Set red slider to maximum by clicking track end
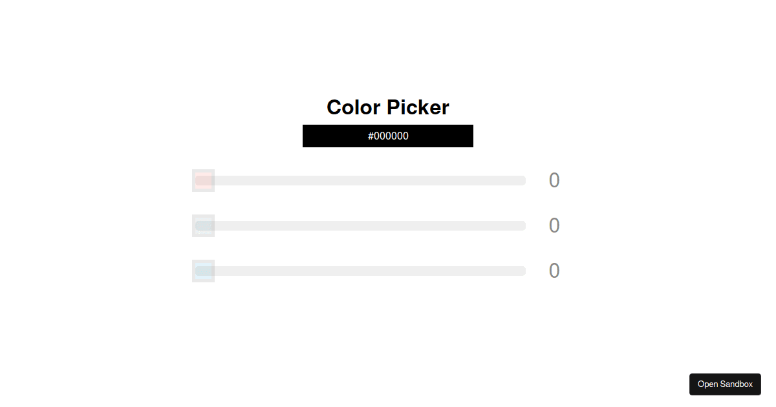 pos(523,180)
